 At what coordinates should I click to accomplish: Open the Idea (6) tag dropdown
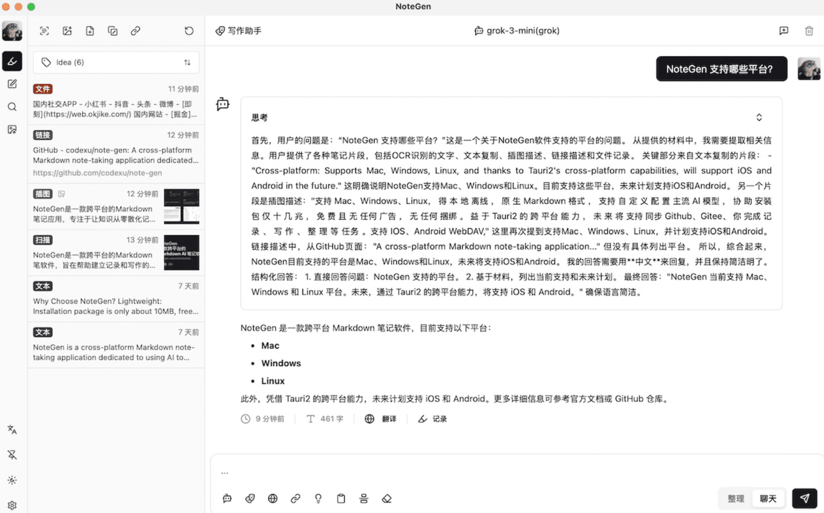pyautogui.click(x=116, y=62)
